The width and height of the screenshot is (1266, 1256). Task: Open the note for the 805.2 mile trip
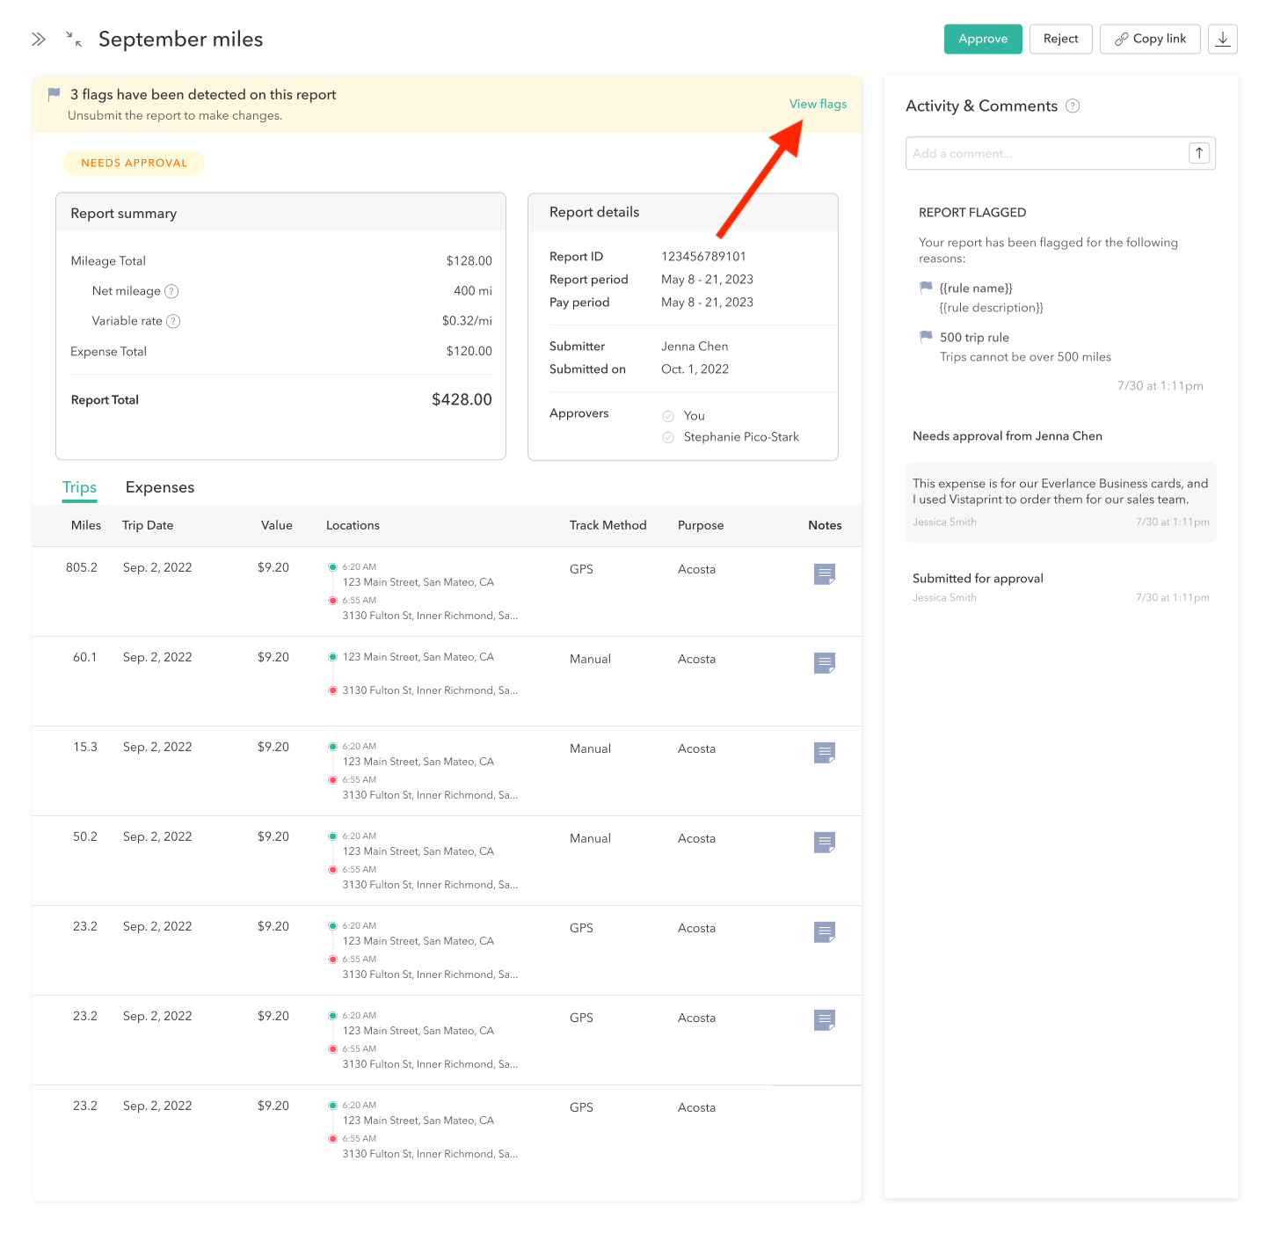pos(824,574)
